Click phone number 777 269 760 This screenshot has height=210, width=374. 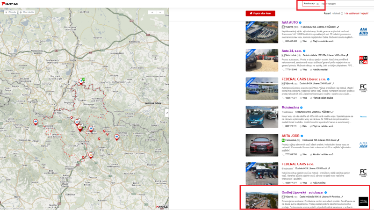[x=291, y=155]
